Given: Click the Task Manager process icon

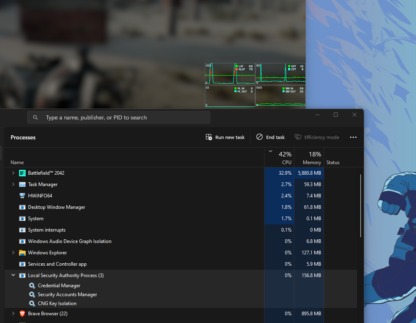Looking at the screenshot, I should tap(22, 184).
